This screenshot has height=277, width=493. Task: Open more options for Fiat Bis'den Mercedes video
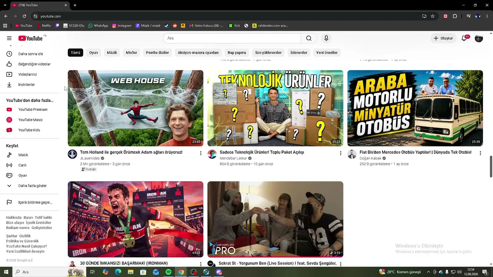[x=480, y=153]
